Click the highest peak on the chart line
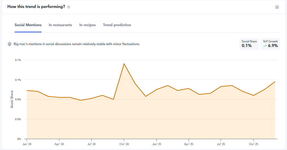This screenshot has width=287, height=150. [124, 64]
